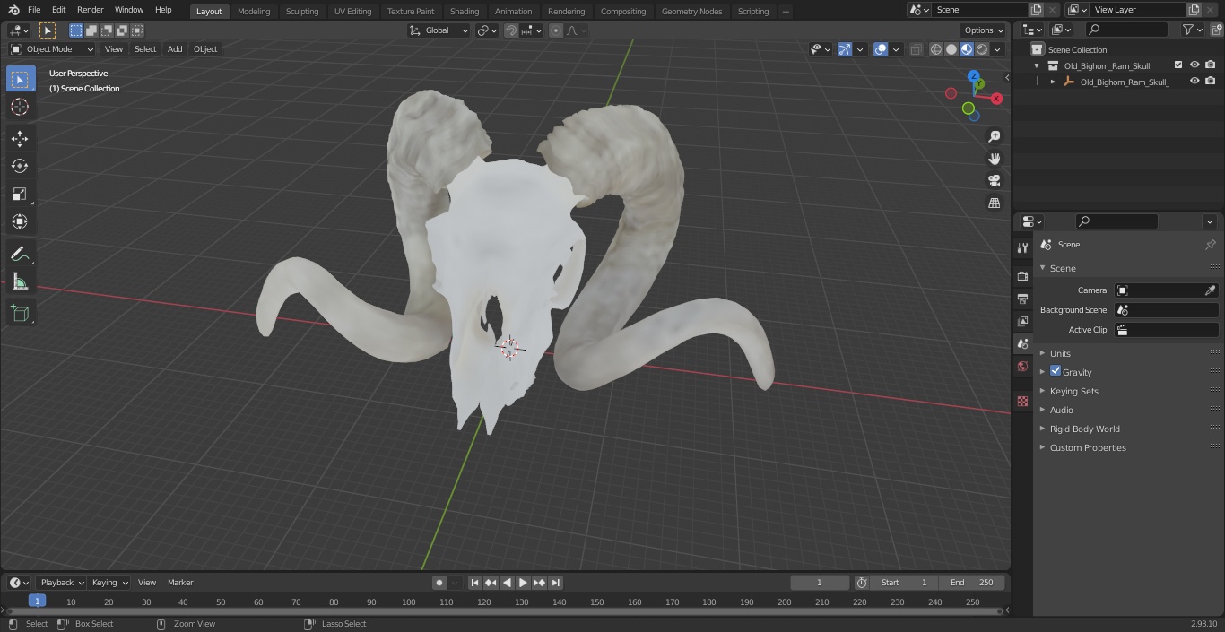Open the Global transform orientation dropdown
1225x632 pixels.
point(439,30)
